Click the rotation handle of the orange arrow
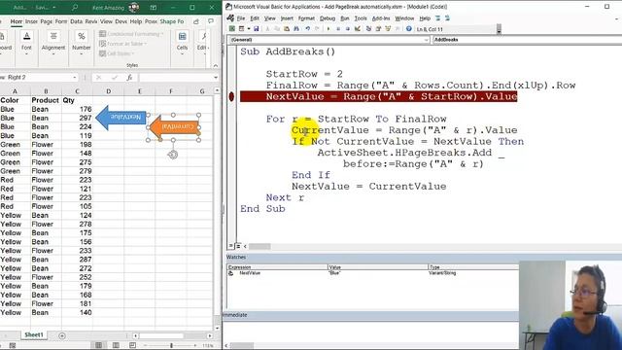Image resolution: width=622 pixels, height=350 pixels. click(x=173, y=155)
